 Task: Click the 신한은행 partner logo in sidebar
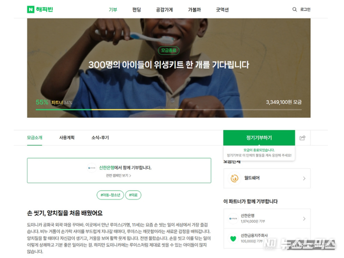click(233, 218)
